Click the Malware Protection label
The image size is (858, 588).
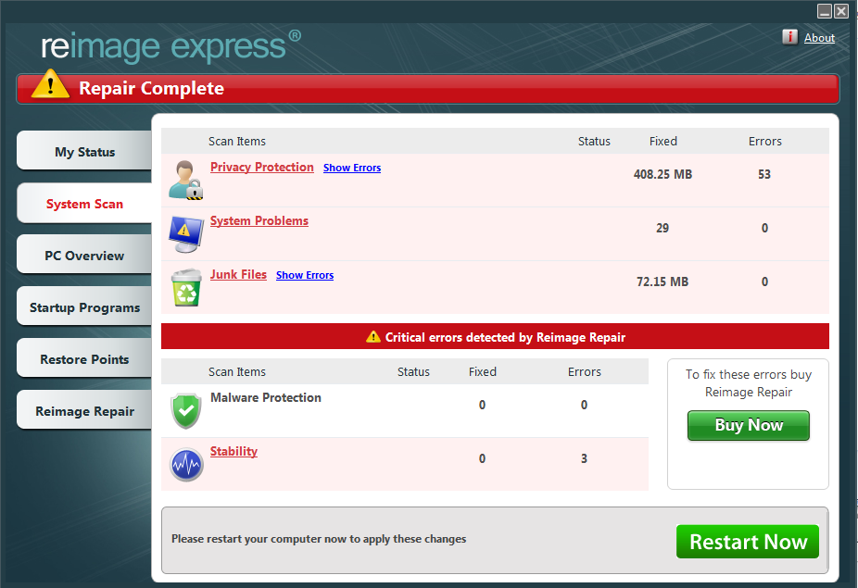(x=266, y=397)
